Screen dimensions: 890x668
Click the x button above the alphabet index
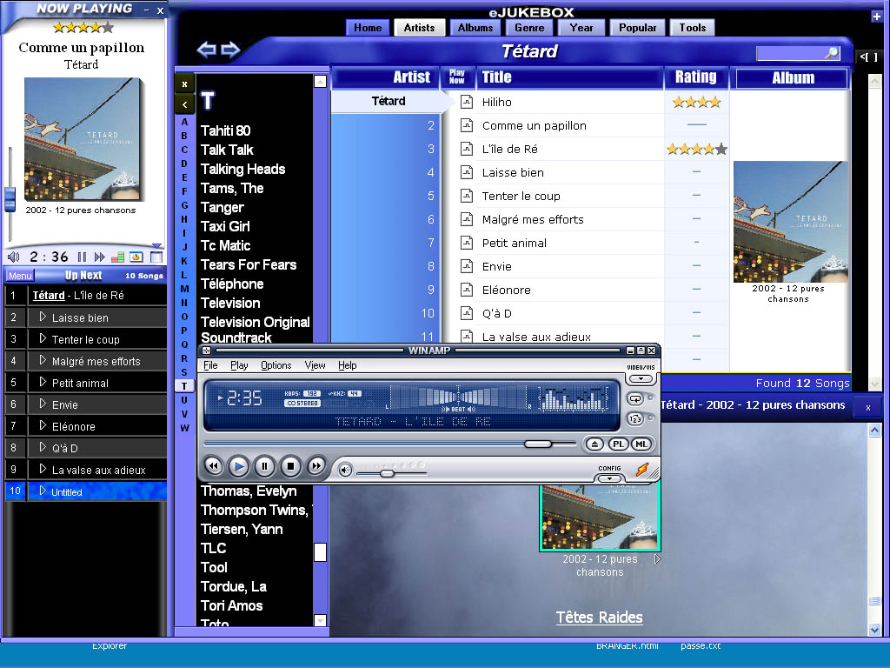tap(184, 84)
